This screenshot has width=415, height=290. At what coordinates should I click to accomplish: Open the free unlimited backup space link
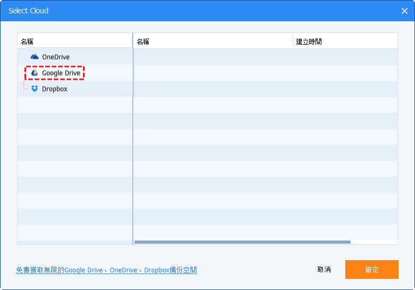pos(106,270)
